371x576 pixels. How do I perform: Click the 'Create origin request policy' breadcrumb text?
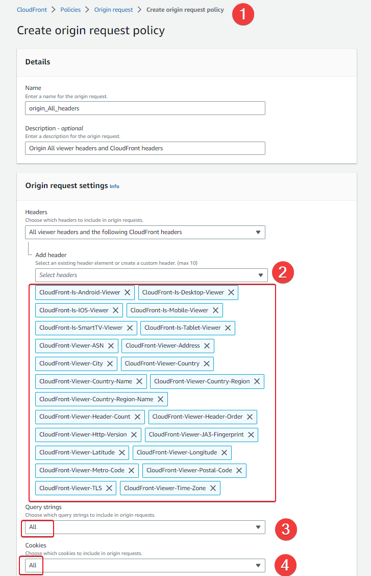185,10
